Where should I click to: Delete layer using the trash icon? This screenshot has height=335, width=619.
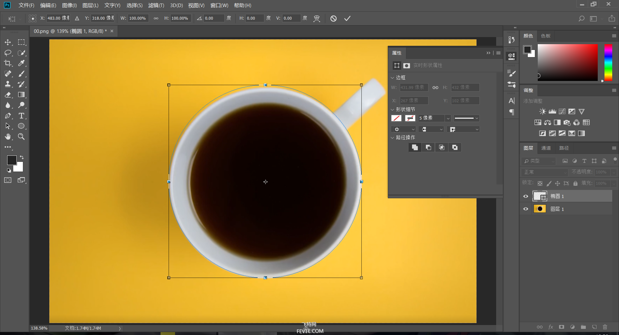[605, 327]
